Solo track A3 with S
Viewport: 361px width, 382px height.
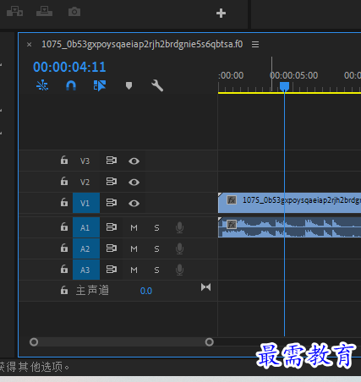click(156, 270)
